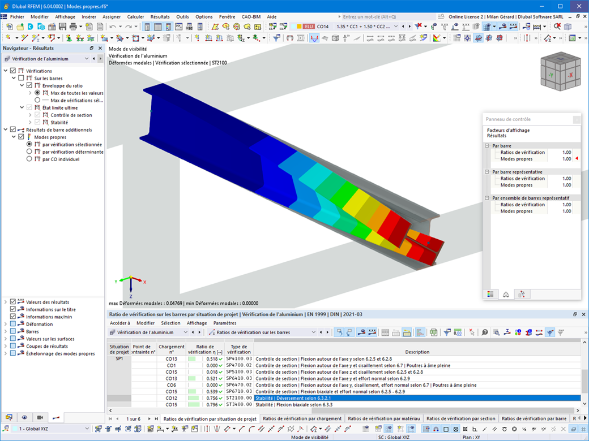
Task: Check the Sur les barres checkbox
Action: click(21, 78)
